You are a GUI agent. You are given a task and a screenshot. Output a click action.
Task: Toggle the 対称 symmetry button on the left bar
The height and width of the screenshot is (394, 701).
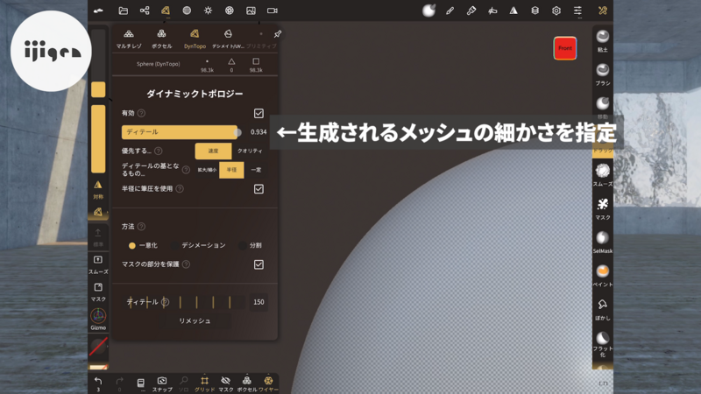(x=98, y=189)
